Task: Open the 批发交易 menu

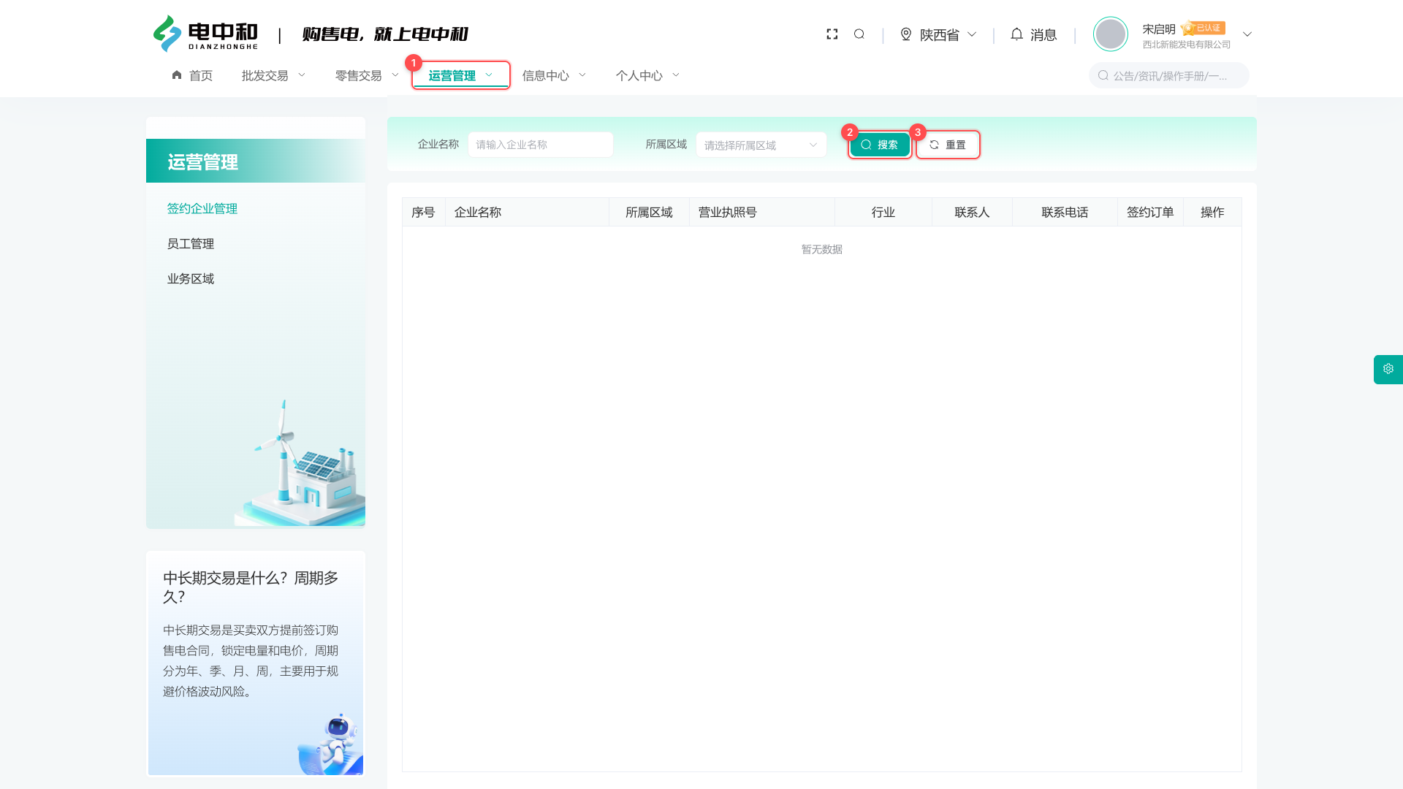Action: pyautogui.click(x=265, y=75)
